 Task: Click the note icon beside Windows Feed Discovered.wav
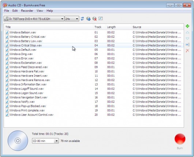[7, 67]
